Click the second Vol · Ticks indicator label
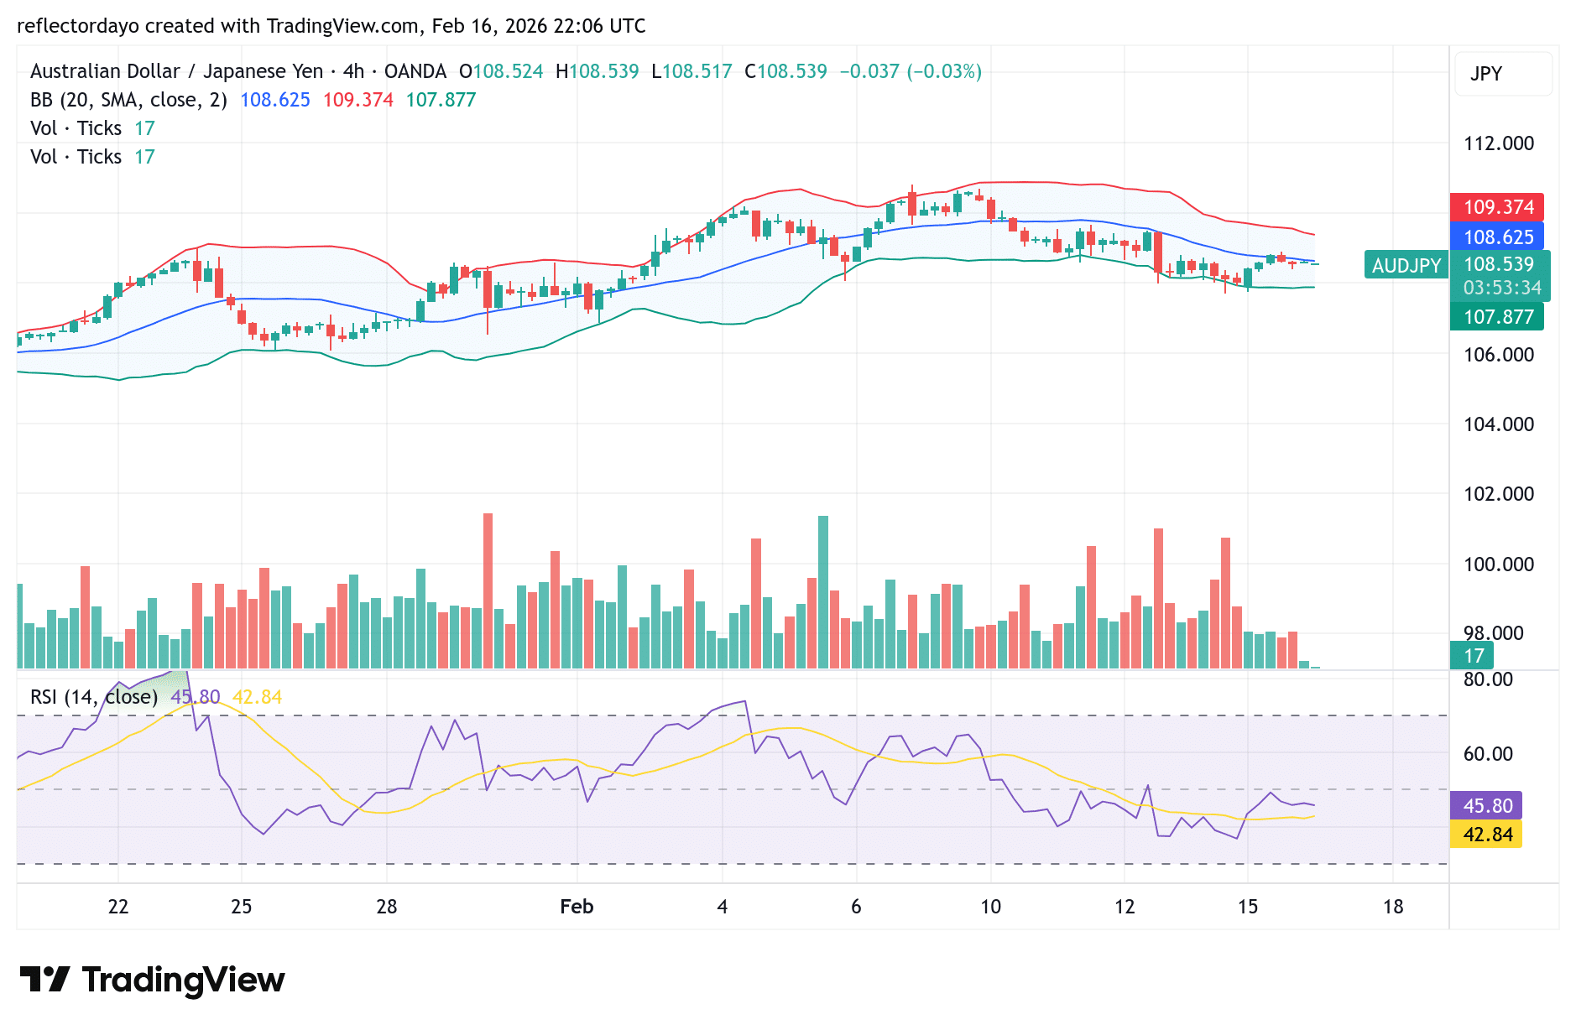The height and width of the screenshot is (1030, 1576). click(77, 156)
